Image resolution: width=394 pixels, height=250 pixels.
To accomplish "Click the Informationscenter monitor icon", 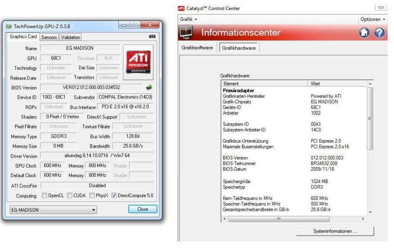I will 186,33.
